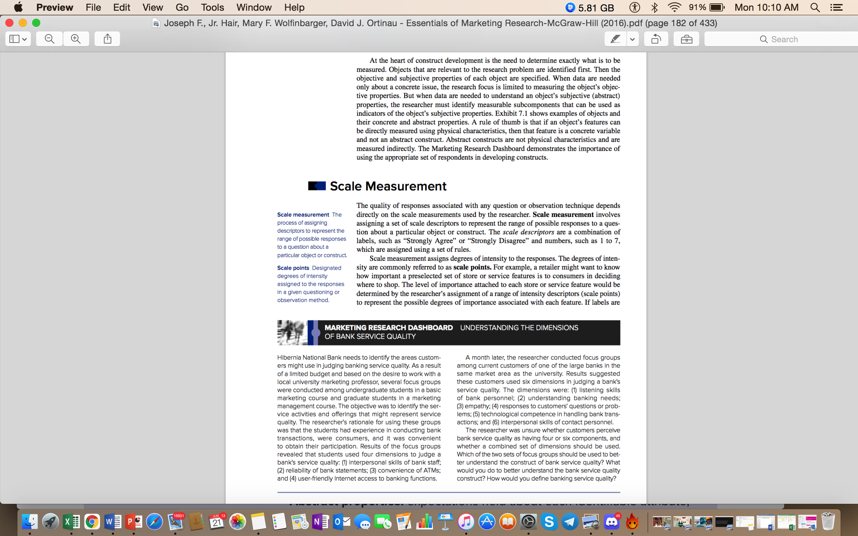Open Messages from the Dock
The image size is (858, 536).
pyautogui.click(x=362, y=522)
